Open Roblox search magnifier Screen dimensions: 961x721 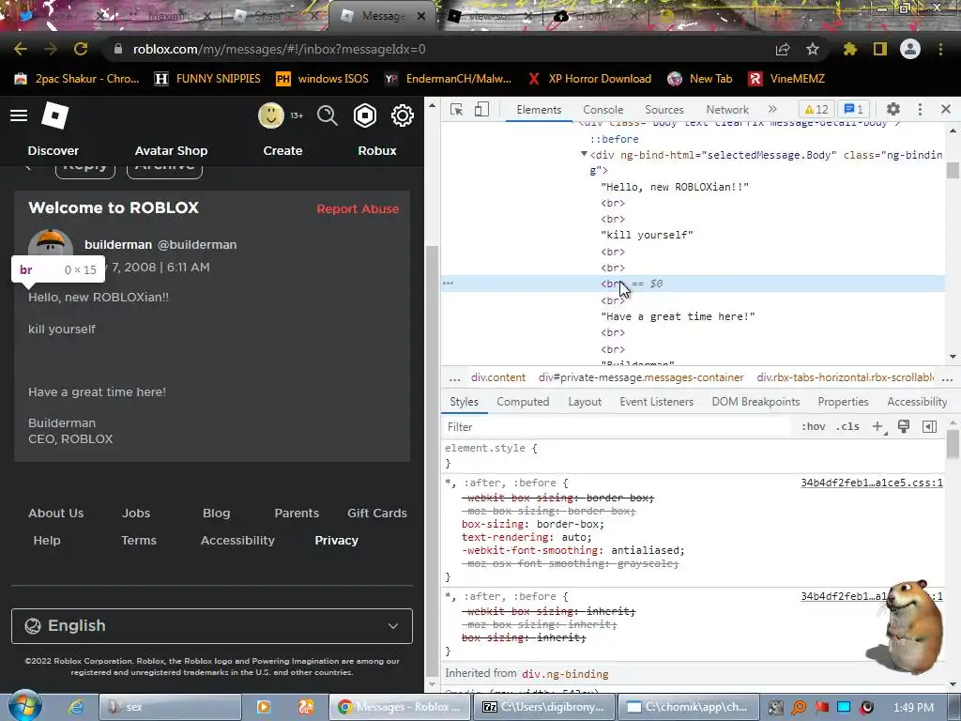coord(328,115)
